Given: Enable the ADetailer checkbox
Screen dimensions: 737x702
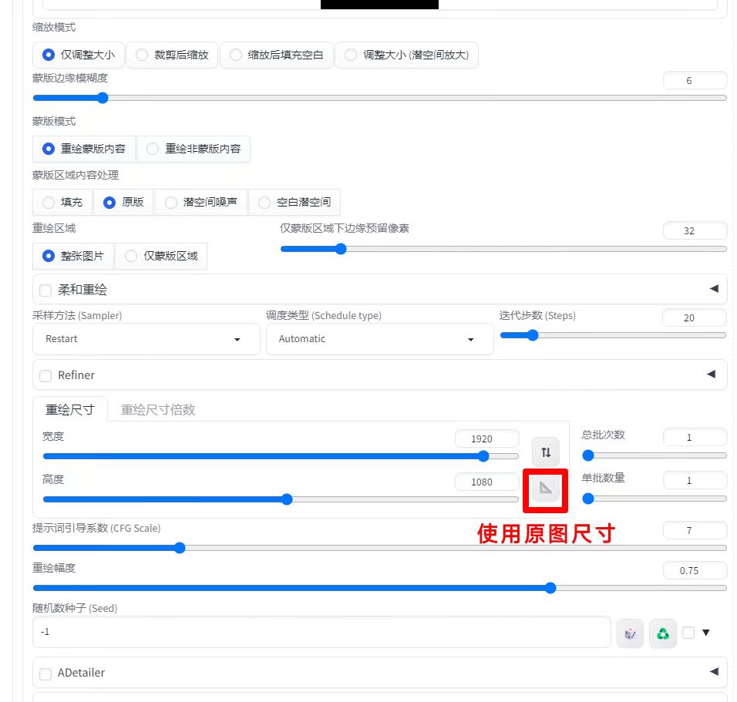Looking at the screenshot, I should point(45,673).
